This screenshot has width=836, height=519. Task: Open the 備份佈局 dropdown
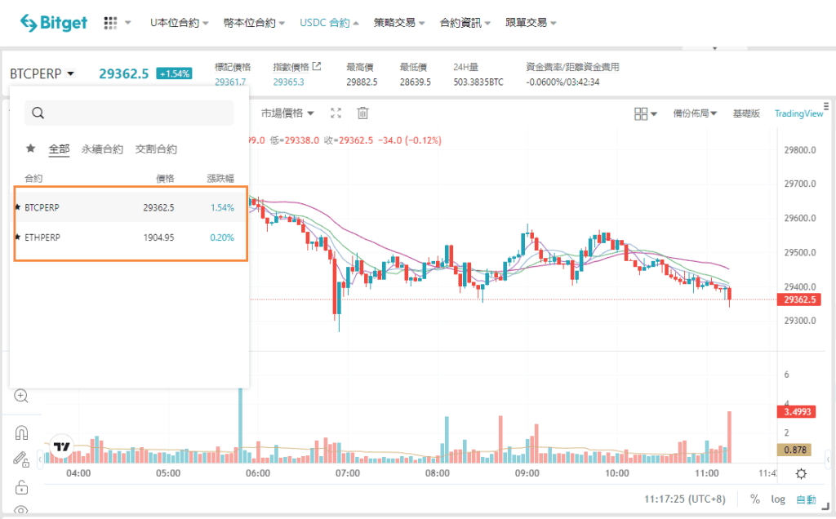695,113
